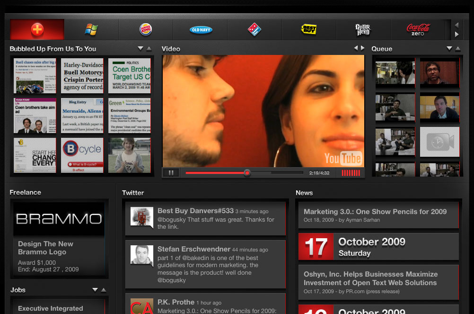This screenshot has height=314, width=474.
Task: Click the video progress scrubber handle
Action: click(247, 173)
